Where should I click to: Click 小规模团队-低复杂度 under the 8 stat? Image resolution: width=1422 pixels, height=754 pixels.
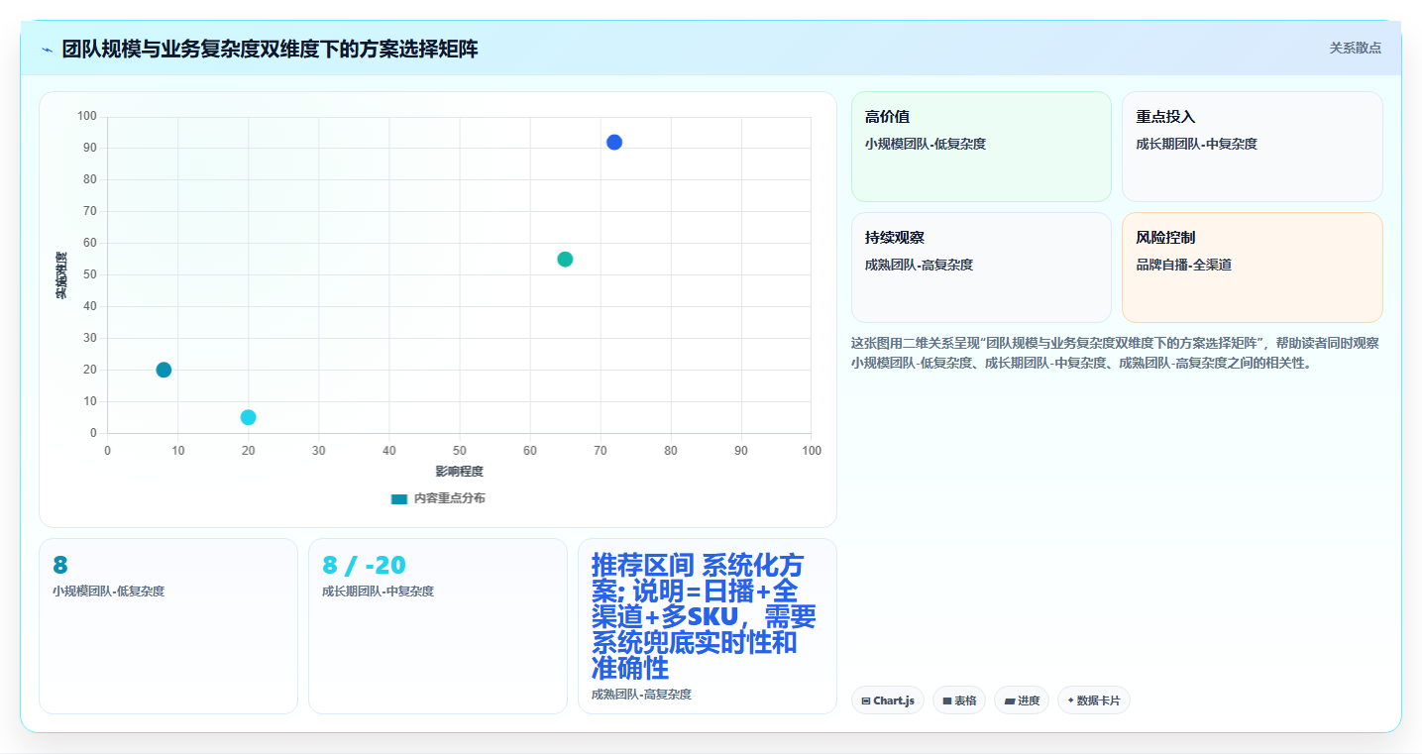coord(109,592)
